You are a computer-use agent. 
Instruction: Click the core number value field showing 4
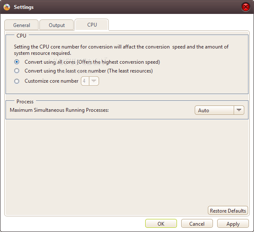(85, 81)
